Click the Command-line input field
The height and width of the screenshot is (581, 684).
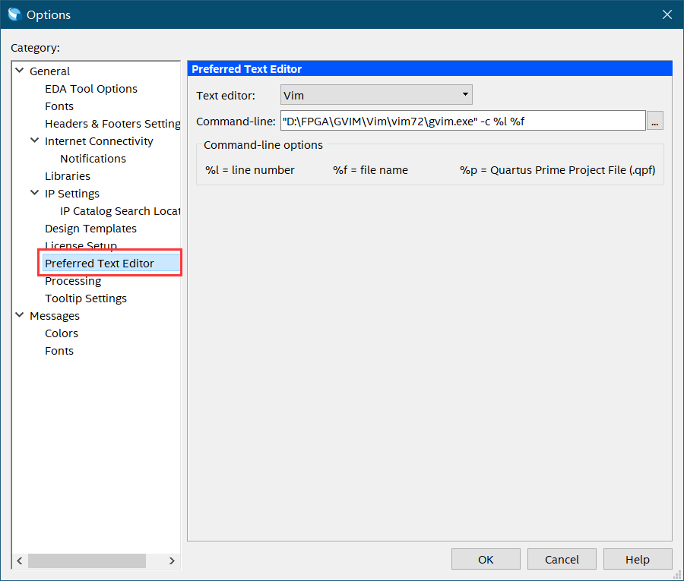pos(463,121)
